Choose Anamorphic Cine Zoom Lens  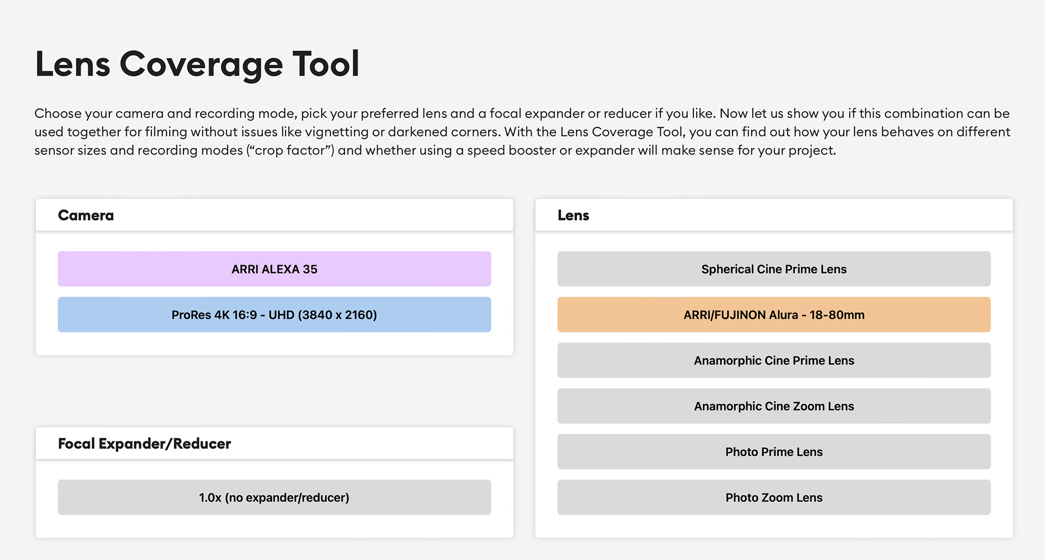coord(774,406)
